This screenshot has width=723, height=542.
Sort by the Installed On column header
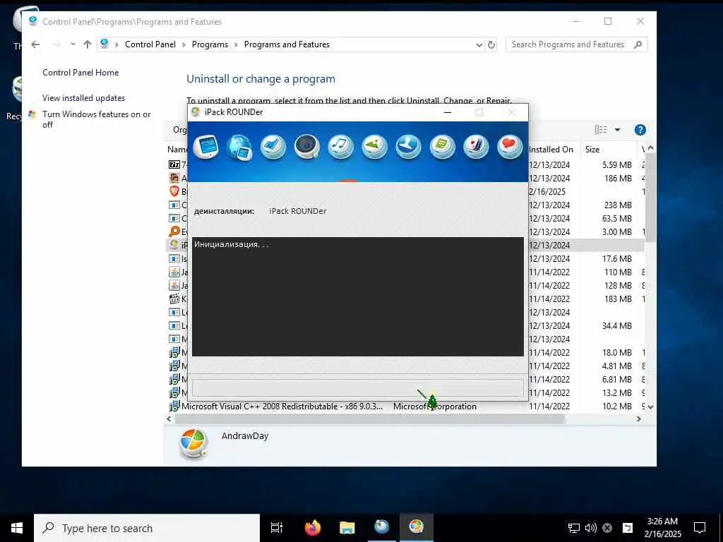[x=551, y=150]
